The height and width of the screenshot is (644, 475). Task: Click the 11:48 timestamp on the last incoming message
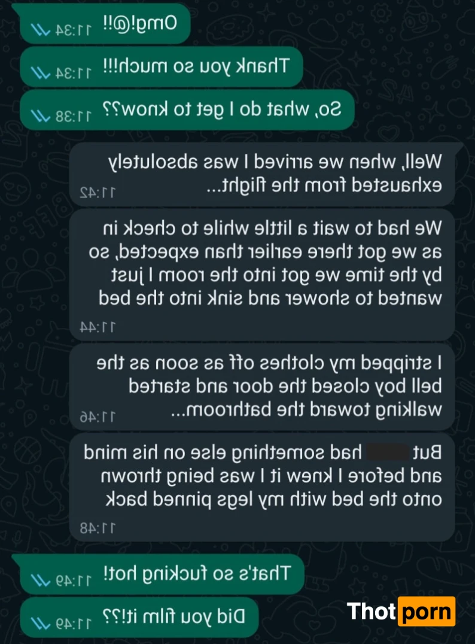click(98, 528)
